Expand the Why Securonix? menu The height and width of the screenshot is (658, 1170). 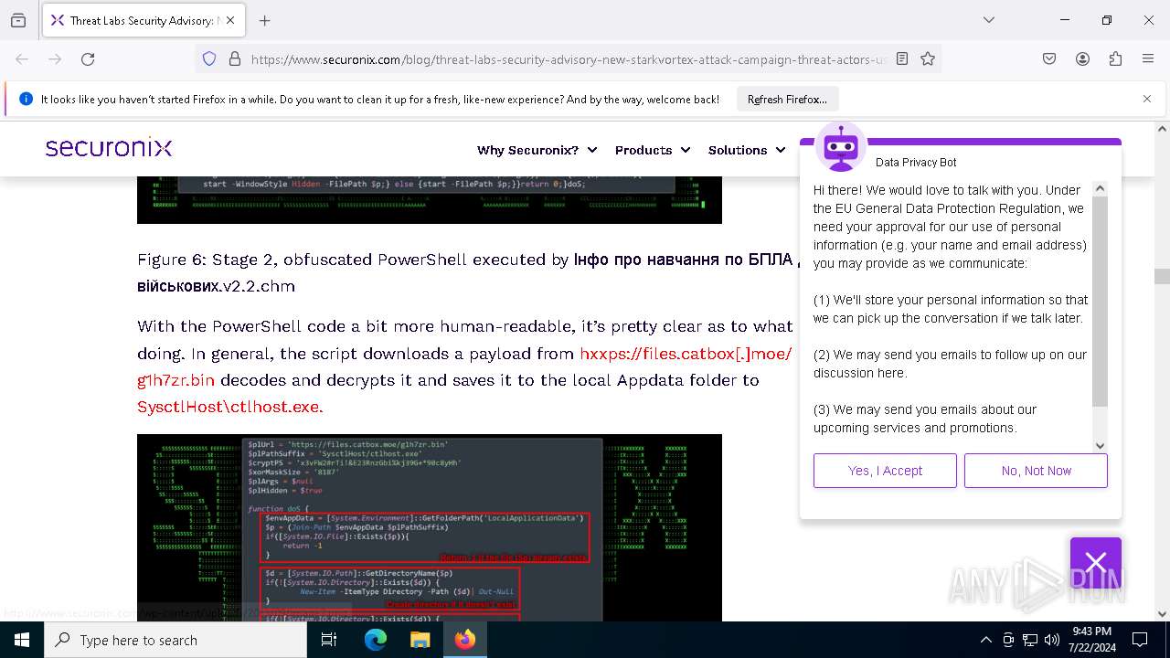(x=537, y=150)
